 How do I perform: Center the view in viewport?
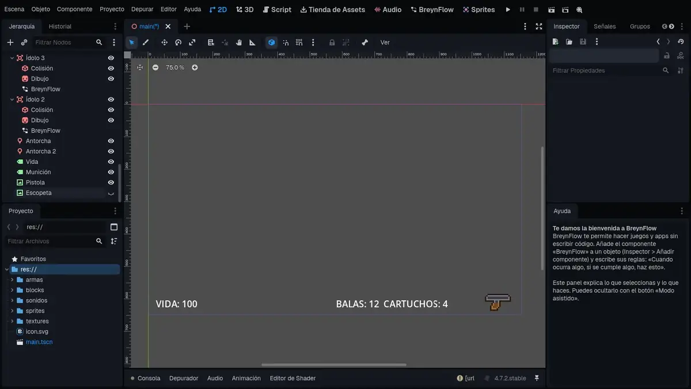pos(140,67)
